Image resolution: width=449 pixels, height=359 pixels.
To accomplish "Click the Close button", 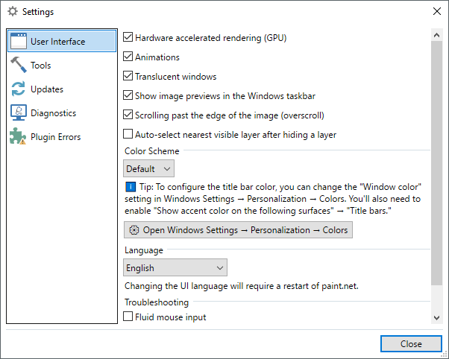I will pos(411,343).
